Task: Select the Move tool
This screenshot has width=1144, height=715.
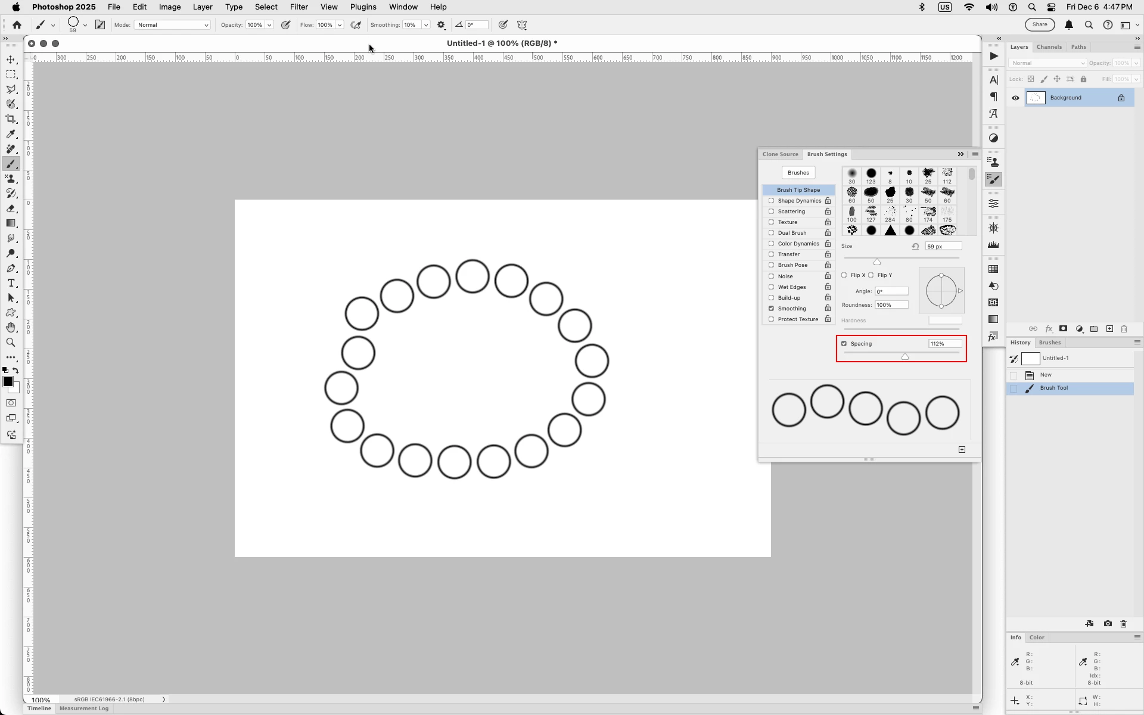Action: [11, 60]
